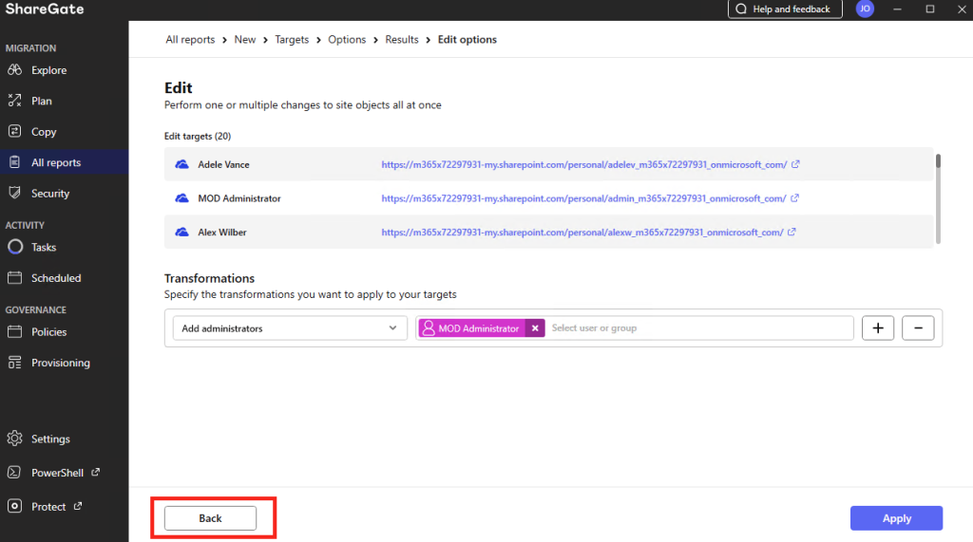Open the Add administrators dropdown
This screenshot has height=542, width=973.
pos(290,328)
